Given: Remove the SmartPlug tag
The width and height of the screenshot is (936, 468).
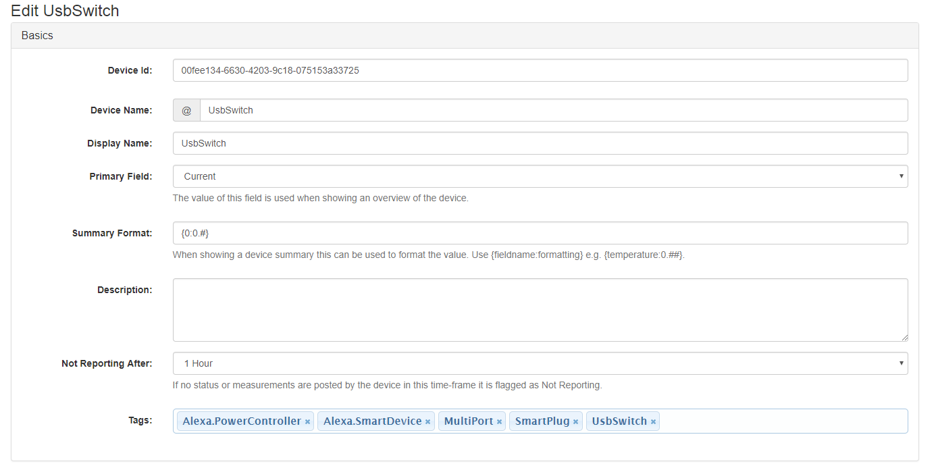Looking at the screenshot, I should coord(575,421).
